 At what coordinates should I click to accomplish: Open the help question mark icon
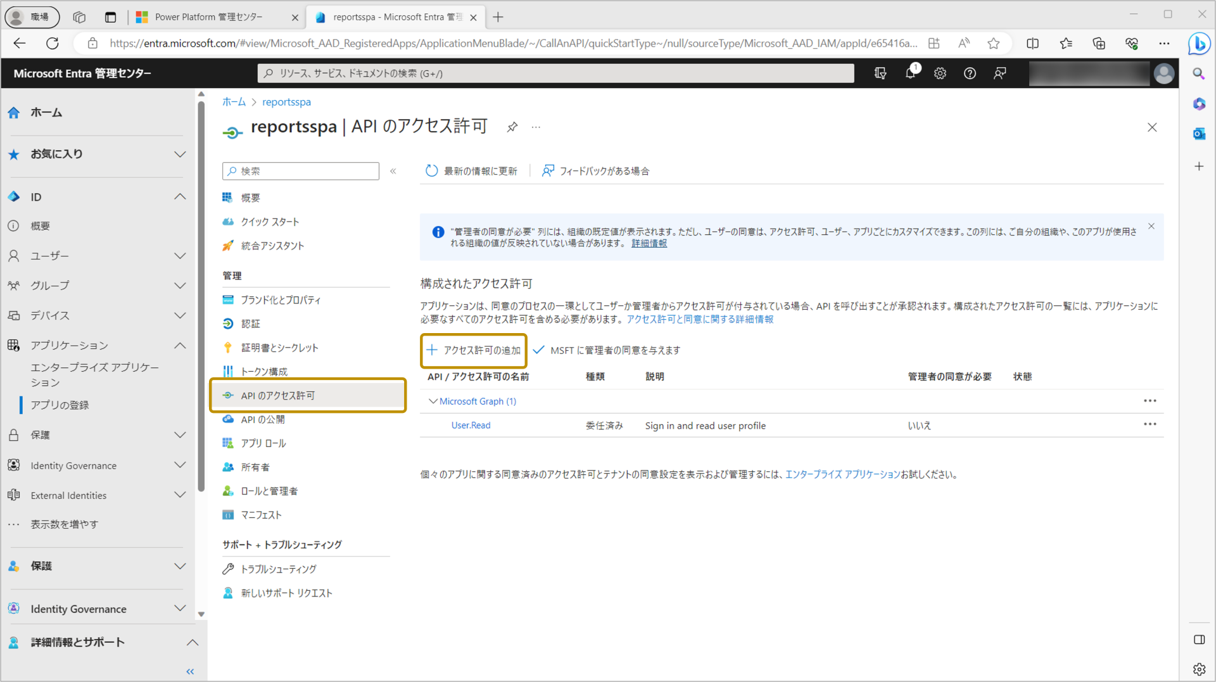pyautogui.click(x=970, y=73)
